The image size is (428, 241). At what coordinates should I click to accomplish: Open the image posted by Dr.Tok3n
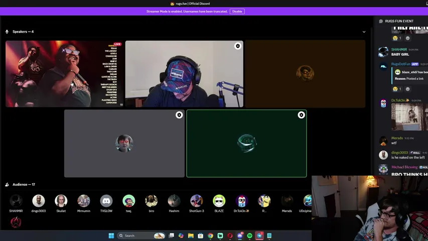pos(409,117)
